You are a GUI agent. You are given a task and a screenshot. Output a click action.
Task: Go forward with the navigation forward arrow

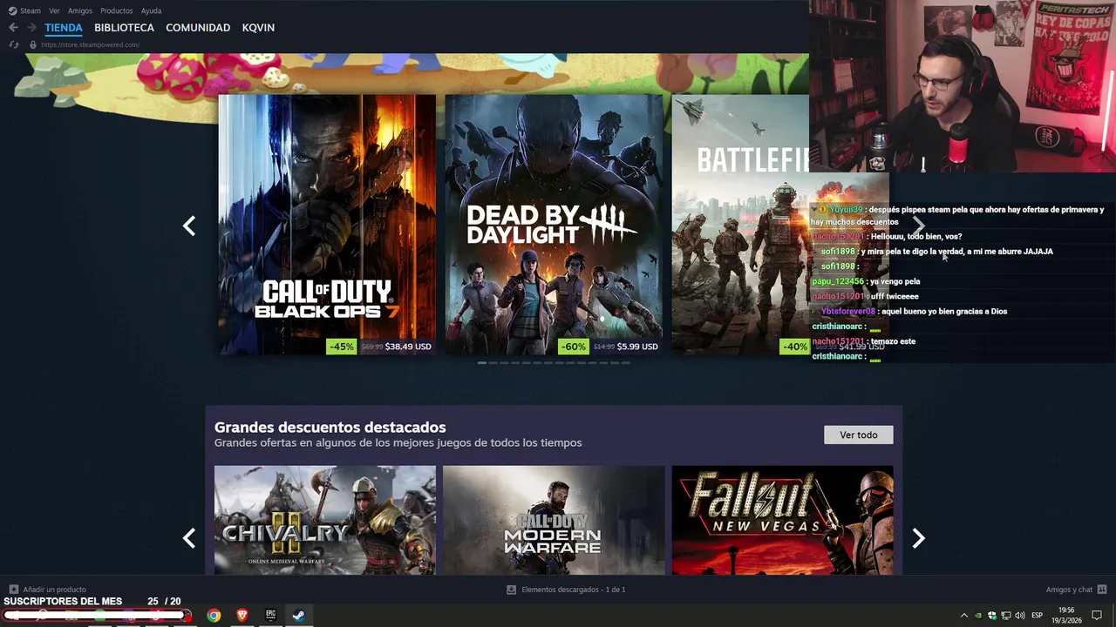point(31,27)
